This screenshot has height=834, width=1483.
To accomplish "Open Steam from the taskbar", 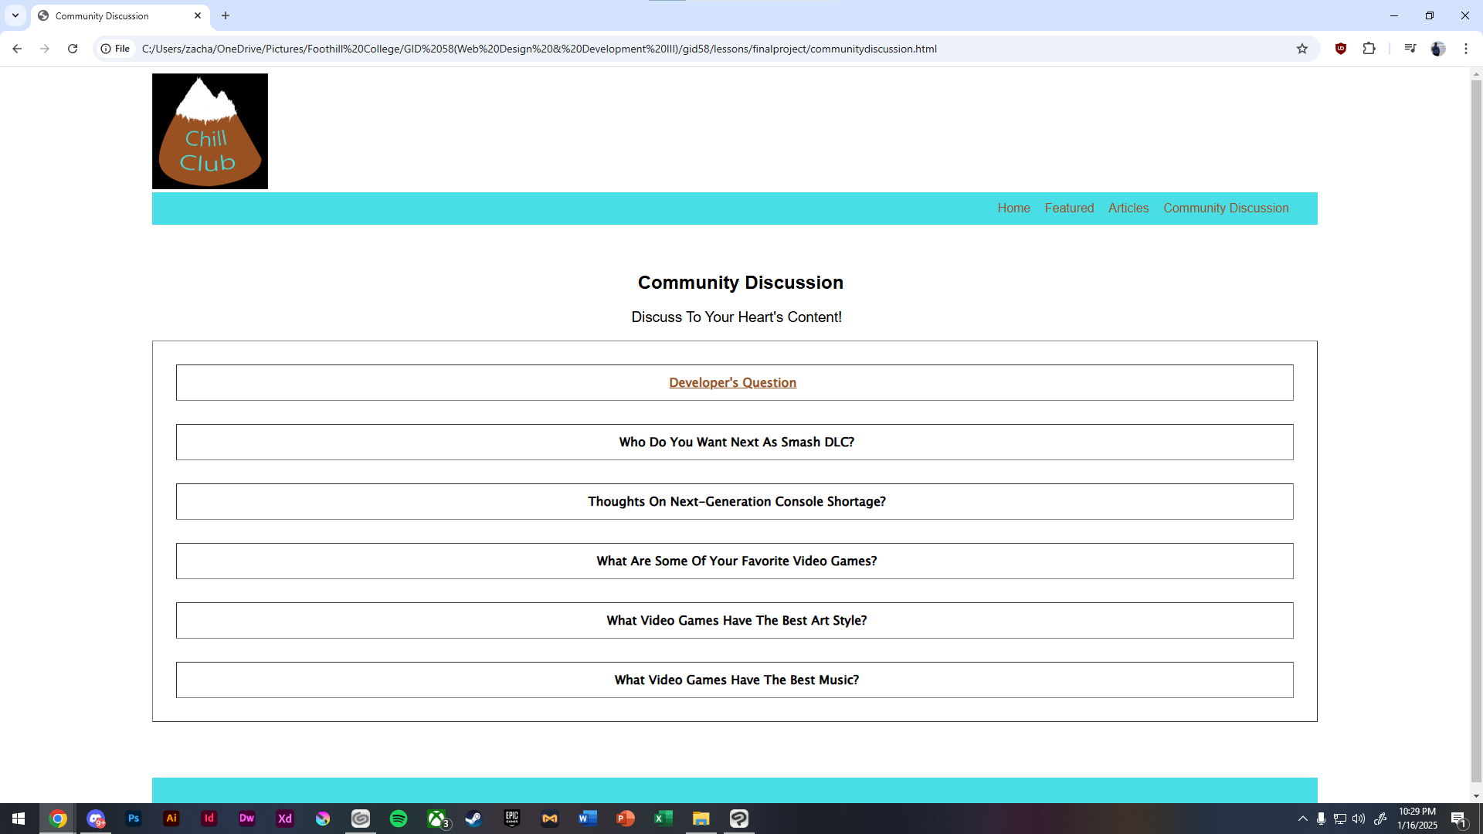I will 474,819.
